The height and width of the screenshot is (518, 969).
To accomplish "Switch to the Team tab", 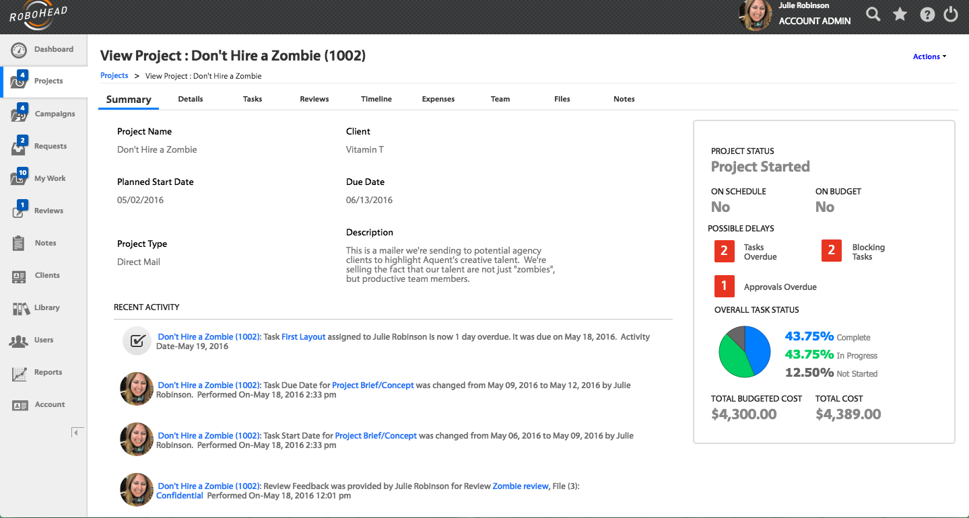I will click(x=500, y=99).
